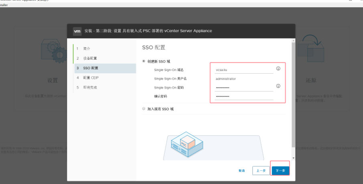Select the join existing SSO domain radio
363x184 pixels.
(x=144, y=109)
